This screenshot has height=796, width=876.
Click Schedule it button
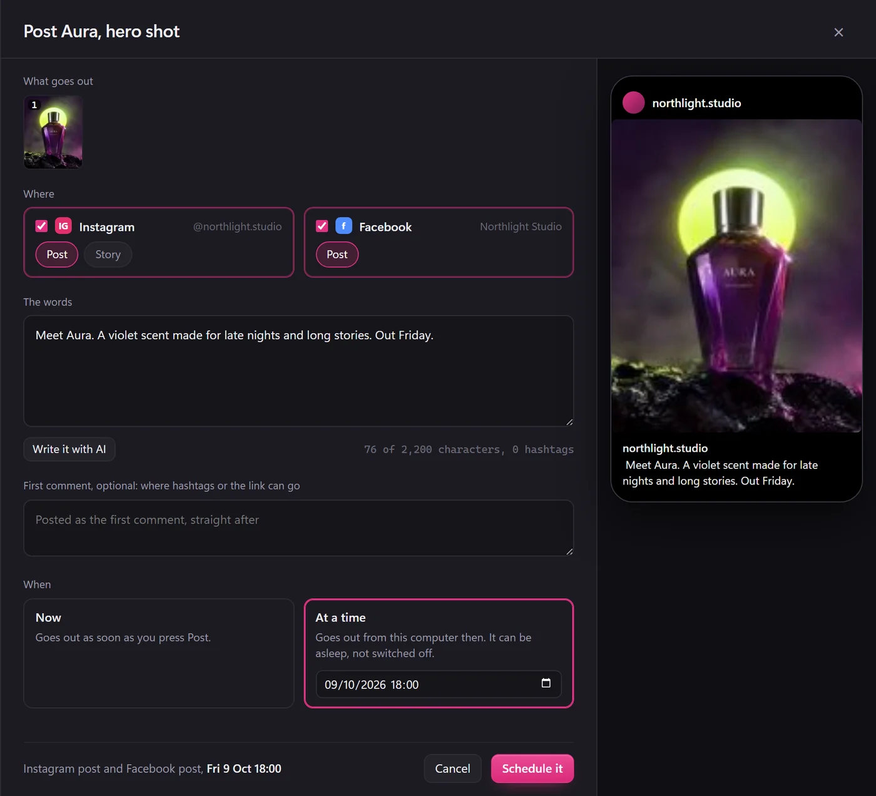click(532, 768)
